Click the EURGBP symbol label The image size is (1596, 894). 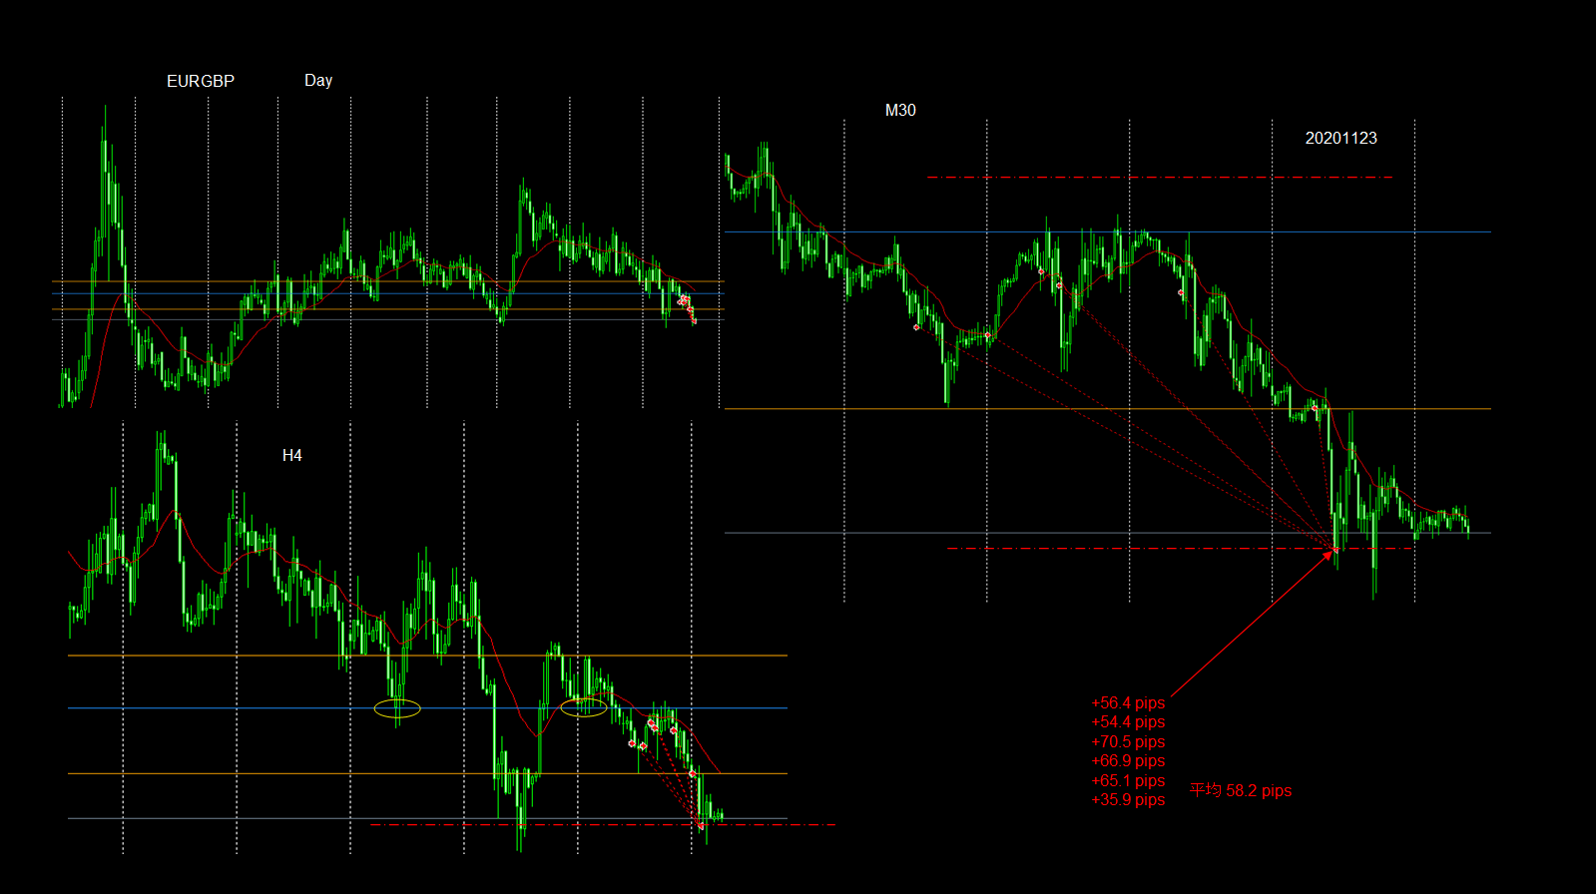[200, 81]
